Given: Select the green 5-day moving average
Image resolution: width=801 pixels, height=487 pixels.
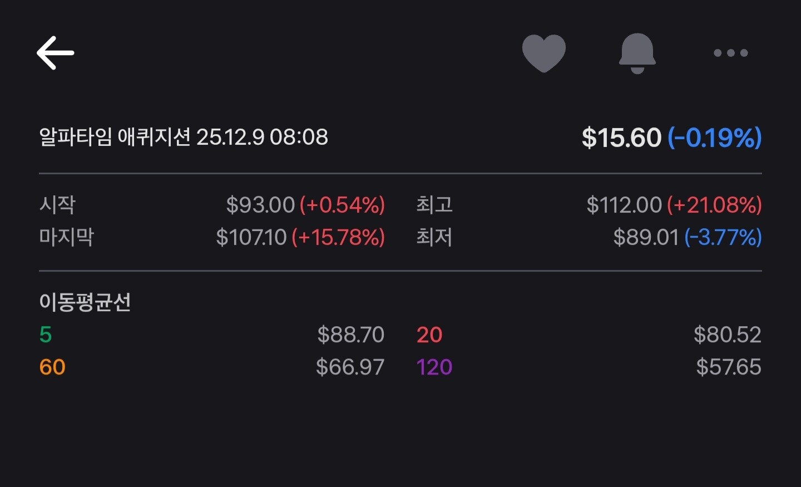Looking at the screenshot, I should (x=46, y=334).
